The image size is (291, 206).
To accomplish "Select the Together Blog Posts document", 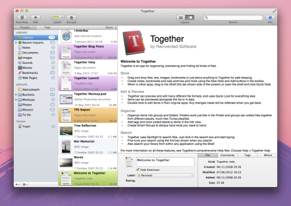I will pos(88,51).
